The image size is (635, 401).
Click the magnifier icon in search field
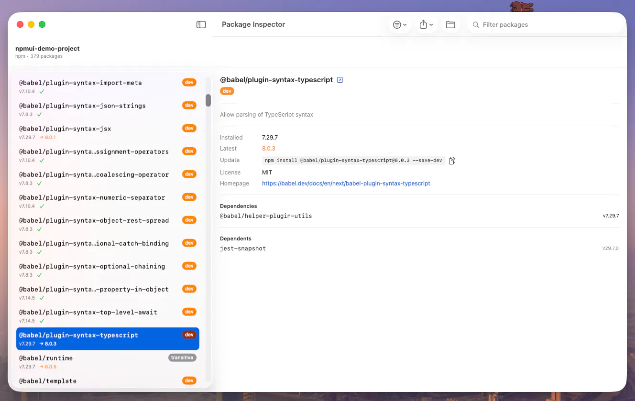(x=476, y=24)
